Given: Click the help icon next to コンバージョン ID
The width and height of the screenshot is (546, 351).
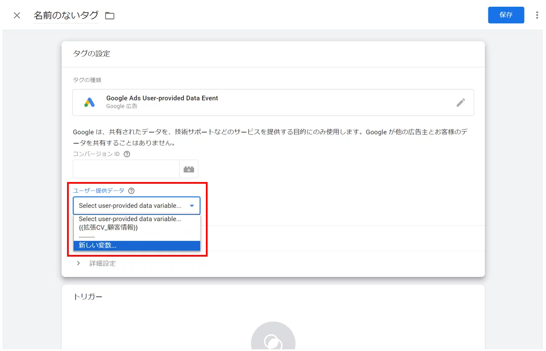Looking at the screenshot, I should pos(127,154).
